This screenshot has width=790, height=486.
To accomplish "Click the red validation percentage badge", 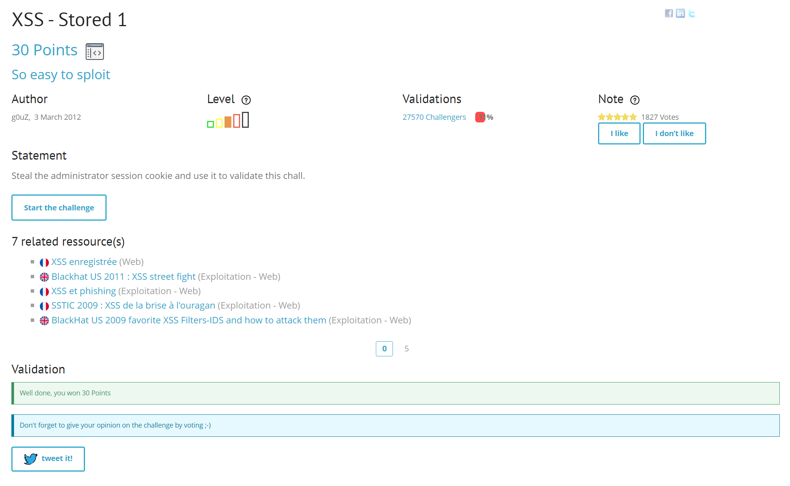I will pyautogui.click(x=480, y=117).
